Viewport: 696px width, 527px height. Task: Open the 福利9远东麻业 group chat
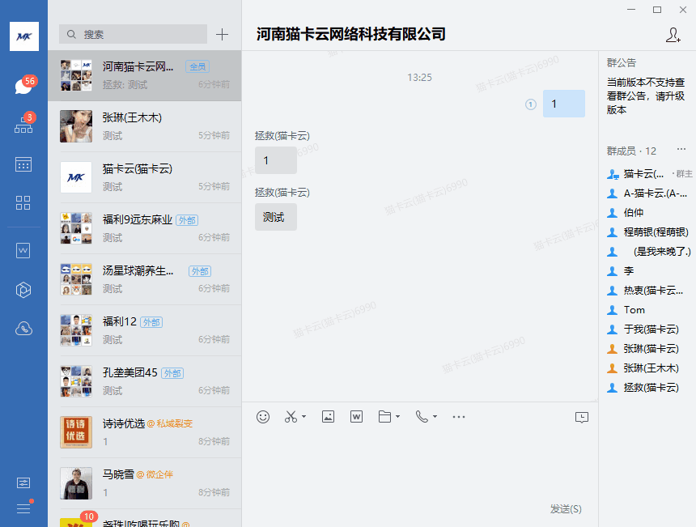click(x=145, y=228)
